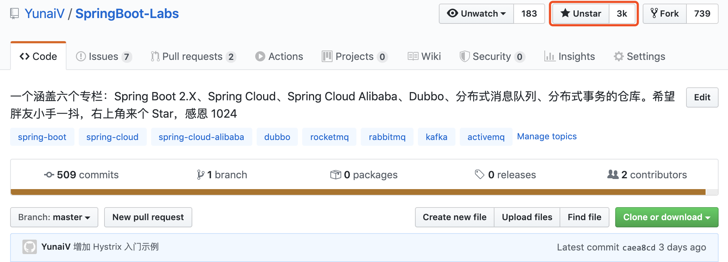Select the activemq topic tag

pyautogui.click(x=486, y=137)
